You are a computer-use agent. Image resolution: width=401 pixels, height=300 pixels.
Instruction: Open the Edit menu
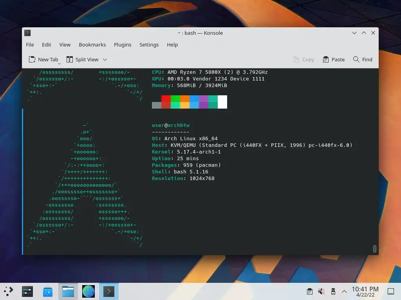tap(46, 45)
